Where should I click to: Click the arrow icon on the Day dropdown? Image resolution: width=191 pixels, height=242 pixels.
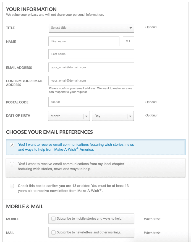130,116
